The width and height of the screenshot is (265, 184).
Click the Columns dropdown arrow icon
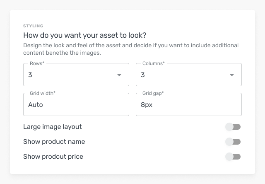232,75
